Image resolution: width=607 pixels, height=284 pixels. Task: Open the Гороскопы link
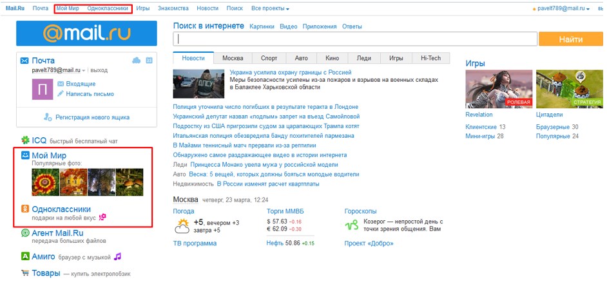360,211
